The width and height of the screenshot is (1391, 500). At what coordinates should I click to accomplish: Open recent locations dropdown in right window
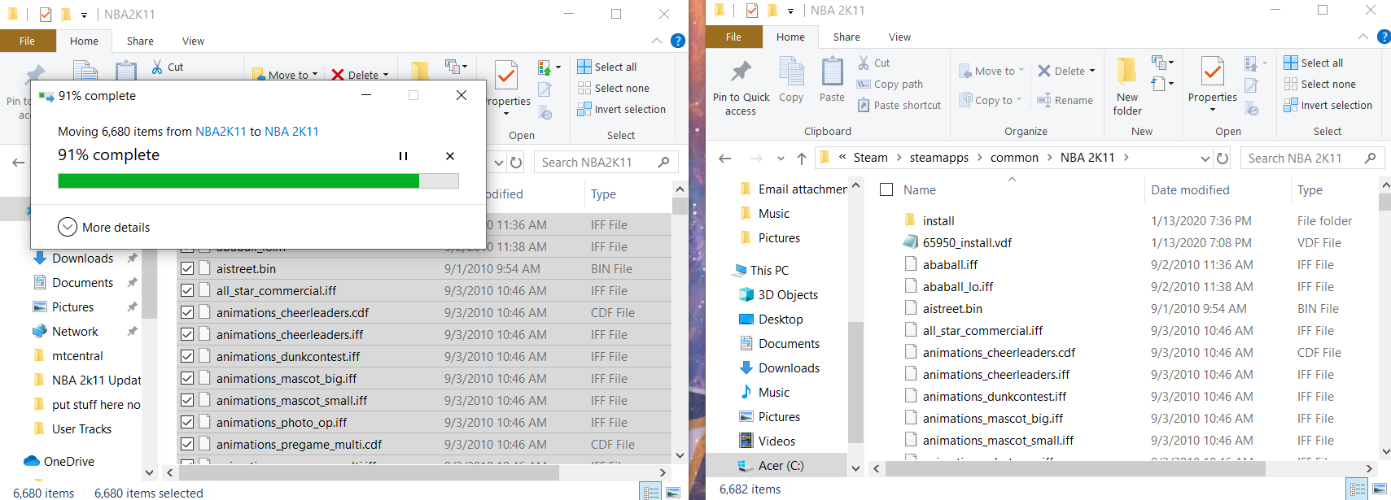click(781, 159)
